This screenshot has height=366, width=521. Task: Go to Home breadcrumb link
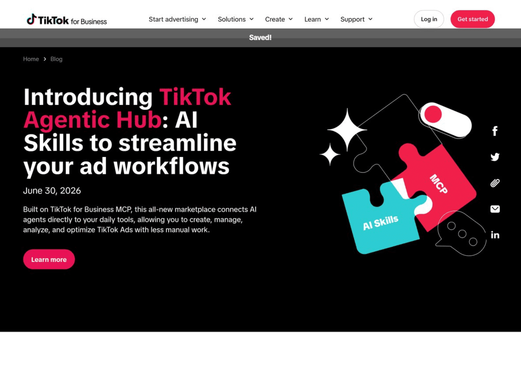tap(31, 59)
